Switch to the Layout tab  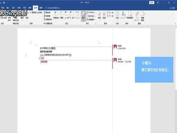coord(19,8)
